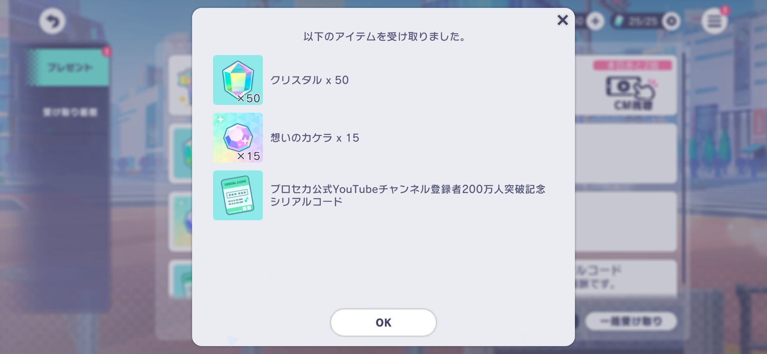Screen dimensions: 767x354
Task: Click the クリスタル x 50 text label
Action: (309, 80)
